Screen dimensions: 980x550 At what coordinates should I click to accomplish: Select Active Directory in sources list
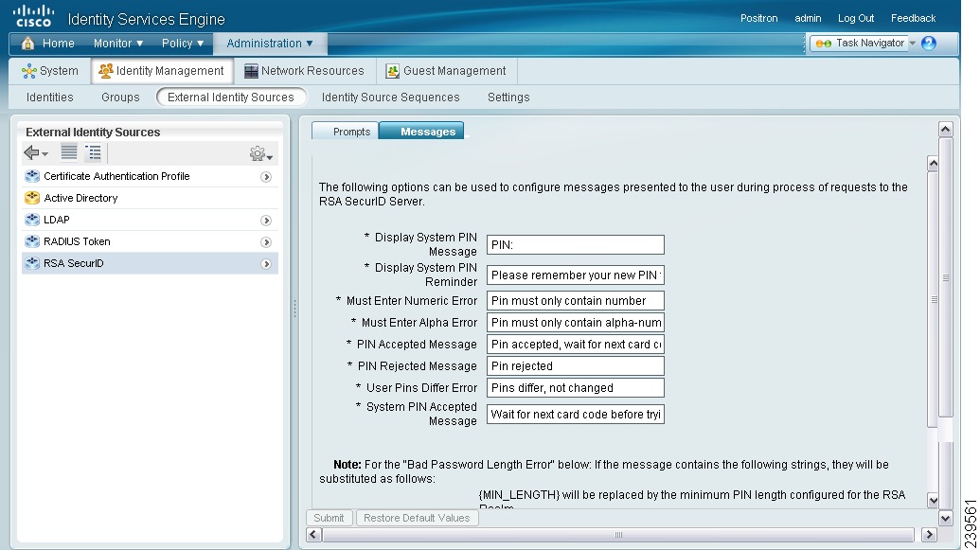(150, 198)
